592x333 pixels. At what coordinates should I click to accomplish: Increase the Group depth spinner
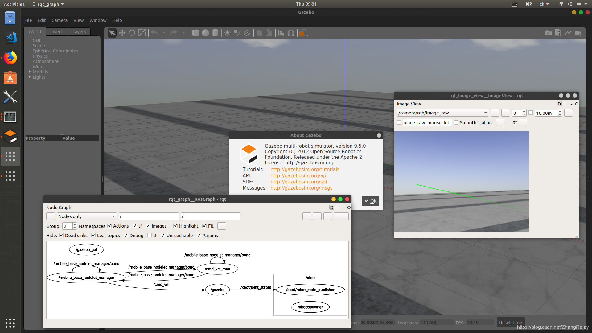pos(75,224)
